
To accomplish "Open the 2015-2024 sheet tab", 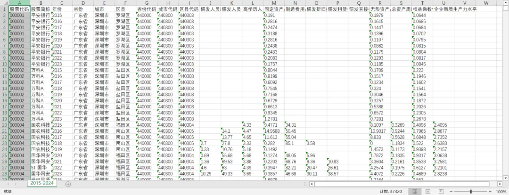I will click(x=42, y=183).
